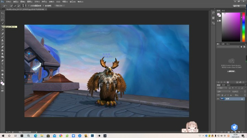Open Layers panel flyout menu
Viewport: 247px width, 138px height.
pyautogui.click(x=245, y=85)
